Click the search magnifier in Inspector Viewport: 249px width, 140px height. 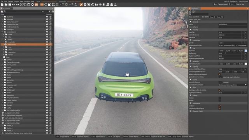(190, 14)
